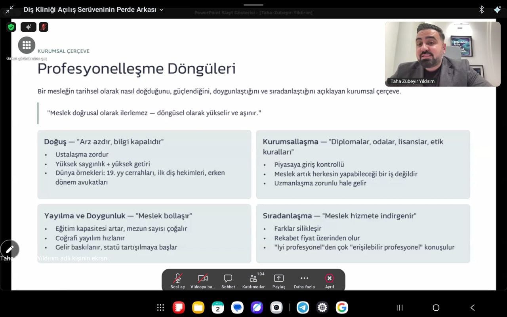Switch to gallery view with grid button
The image size is (507, 317).
[x=27, y=45]
